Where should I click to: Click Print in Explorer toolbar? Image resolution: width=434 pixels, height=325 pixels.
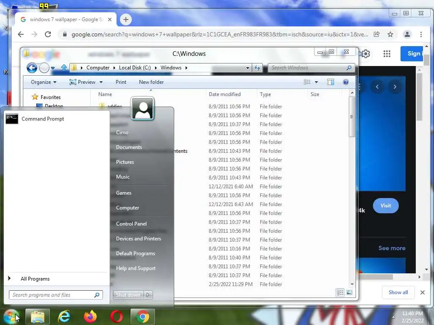click(121, 82)
